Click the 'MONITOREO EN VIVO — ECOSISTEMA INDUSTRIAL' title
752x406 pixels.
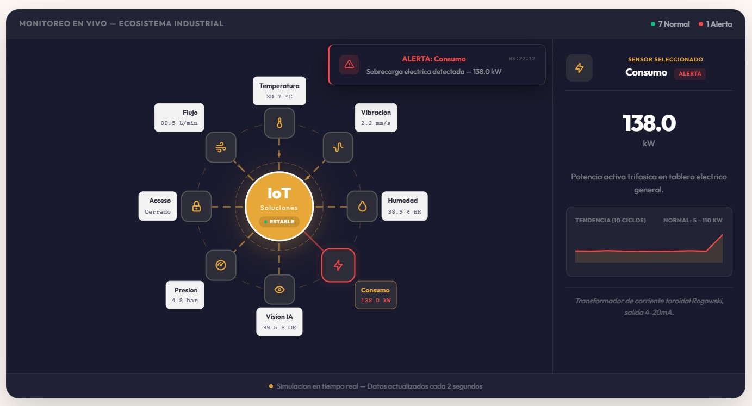(121, 23)
